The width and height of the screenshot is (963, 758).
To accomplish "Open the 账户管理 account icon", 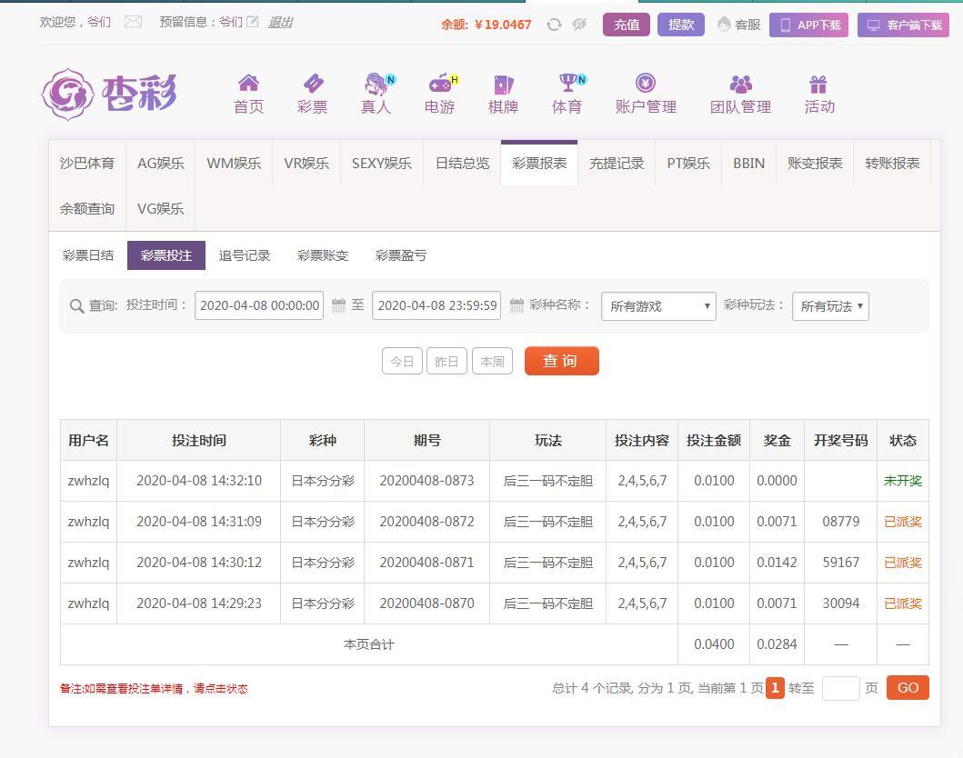I will click(x=646, y=85).
